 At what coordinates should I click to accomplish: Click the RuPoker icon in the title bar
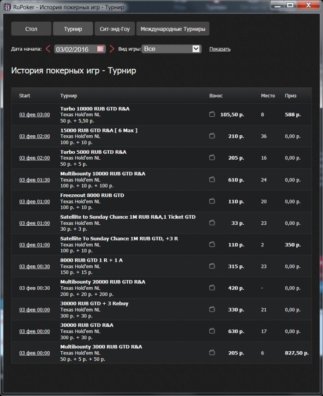click(7, 7)
